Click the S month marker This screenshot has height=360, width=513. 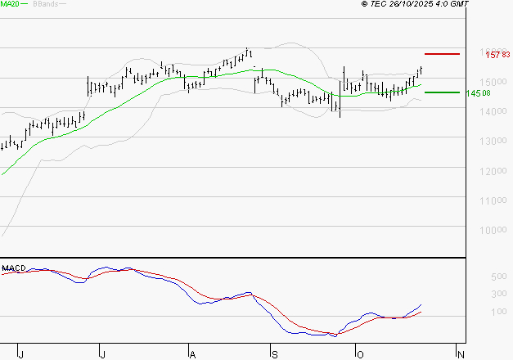tap(275, 355)
